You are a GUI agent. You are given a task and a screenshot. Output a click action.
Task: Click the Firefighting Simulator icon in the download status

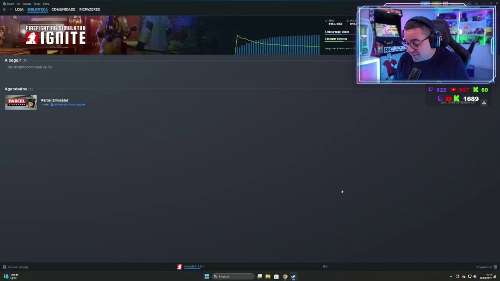click(180, 267)
